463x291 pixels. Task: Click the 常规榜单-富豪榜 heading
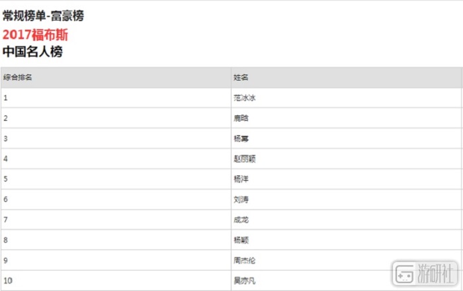pos(43,16)
